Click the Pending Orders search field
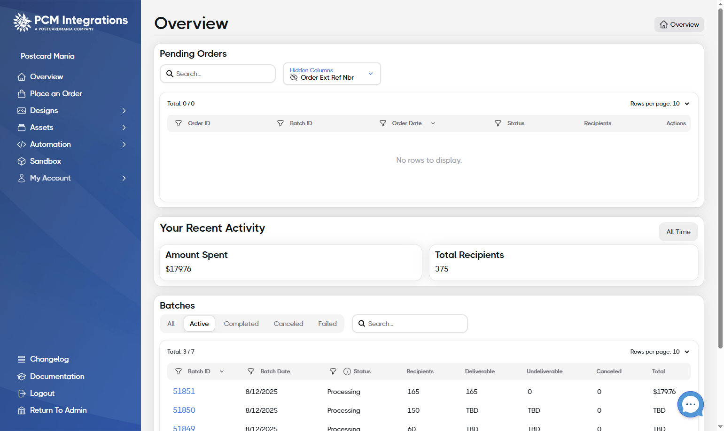The height and width of the screenshot is (431, 724). (218, 74)
